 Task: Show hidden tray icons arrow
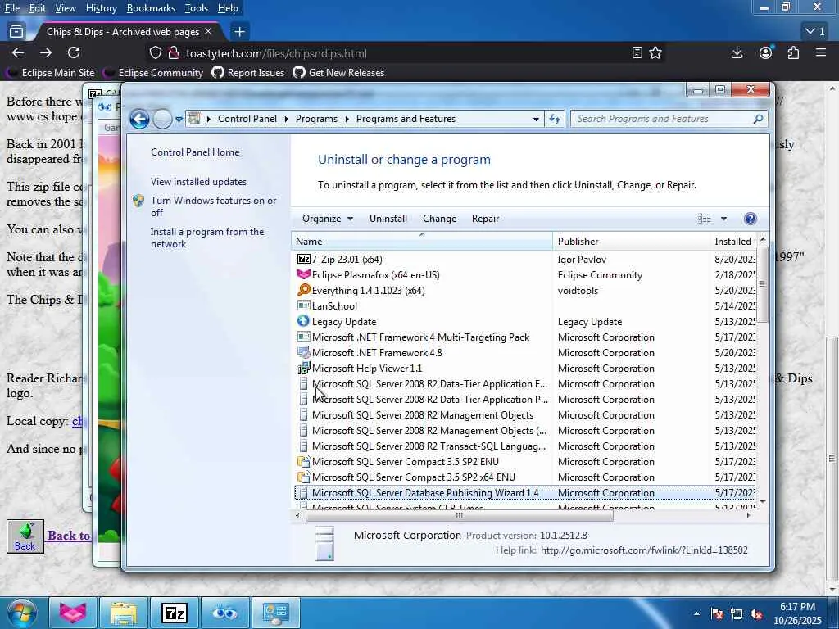pyautogui.click(x=696, y=614)
